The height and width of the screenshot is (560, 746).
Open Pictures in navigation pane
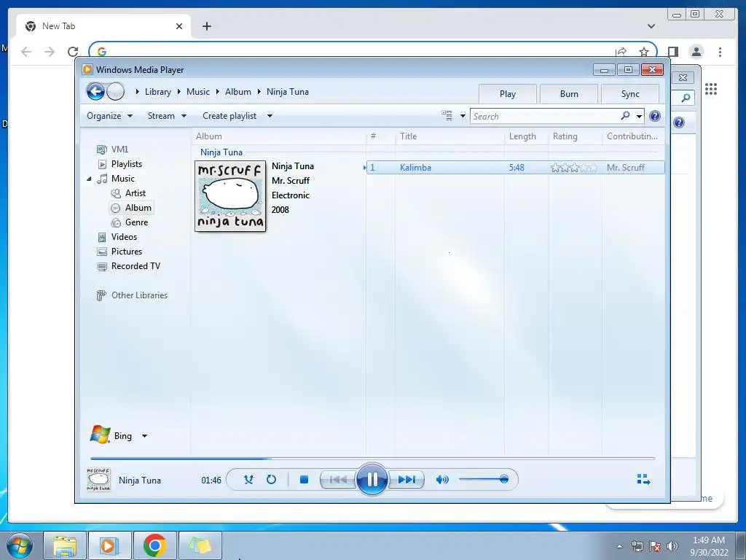pyautogui.click(x=119, y=252)
